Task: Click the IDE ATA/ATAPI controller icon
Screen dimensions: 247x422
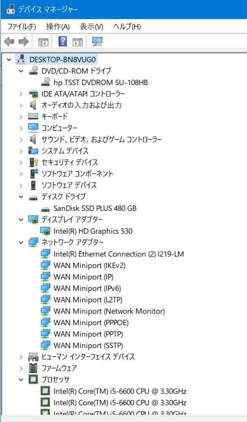Action: pyautogui.click(x=33, y=94)
